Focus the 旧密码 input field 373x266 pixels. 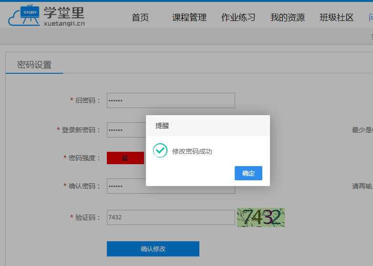171,100
